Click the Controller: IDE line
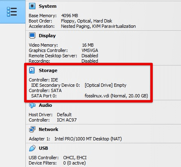 tap(43, 80)
